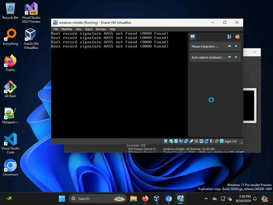Open the Windows Start menu
Viewport: 273px width, 205px height.
(62, 199)
